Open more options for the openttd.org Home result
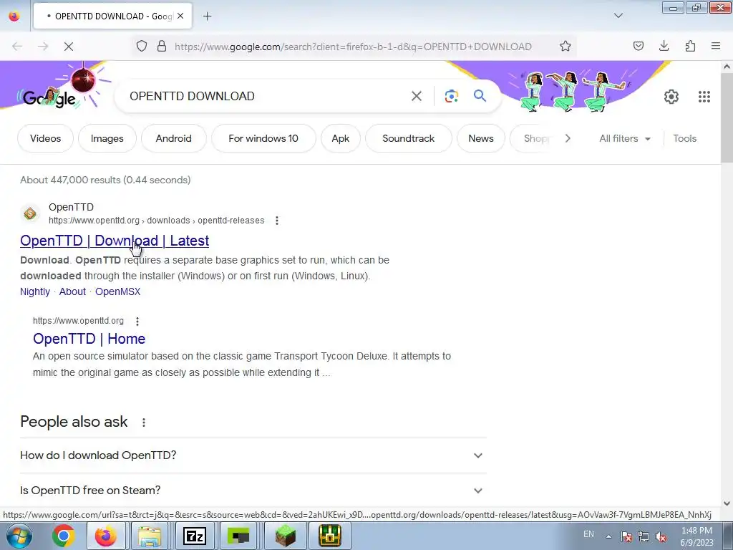 tap(137, 322)
